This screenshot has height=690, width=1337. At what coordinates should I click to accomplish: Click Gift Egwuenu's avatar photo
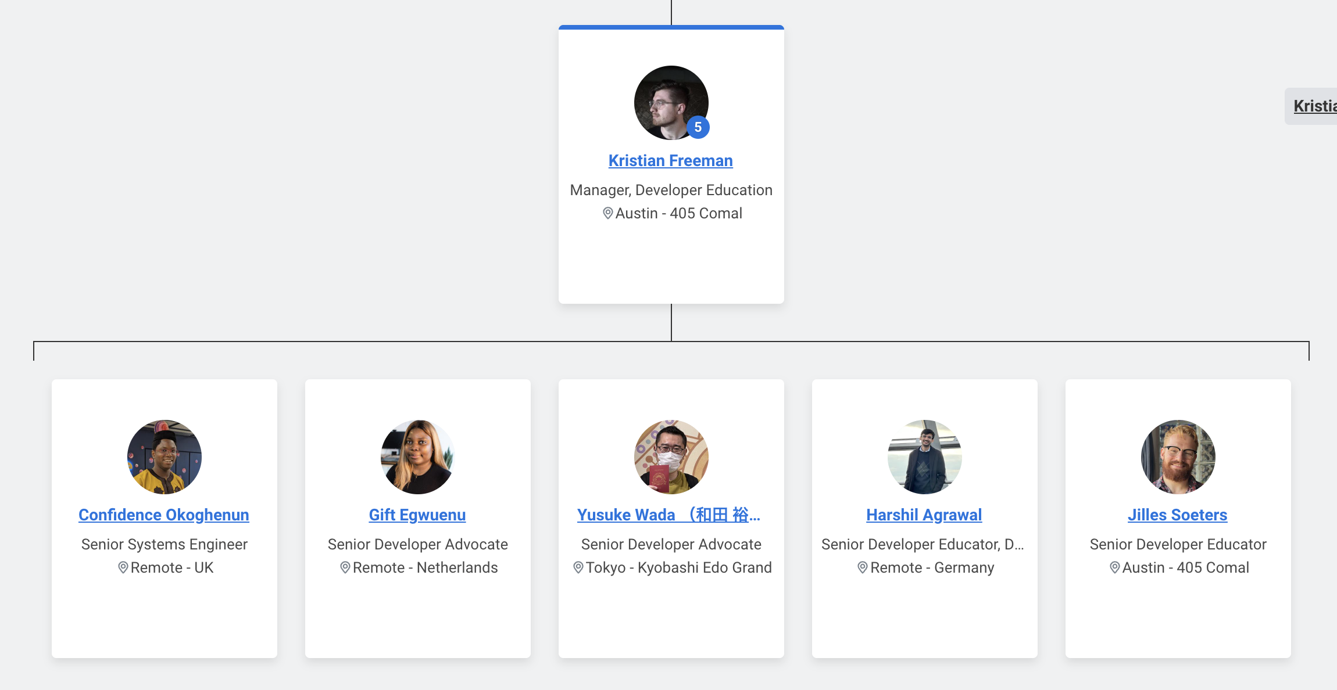pos(417,457)
